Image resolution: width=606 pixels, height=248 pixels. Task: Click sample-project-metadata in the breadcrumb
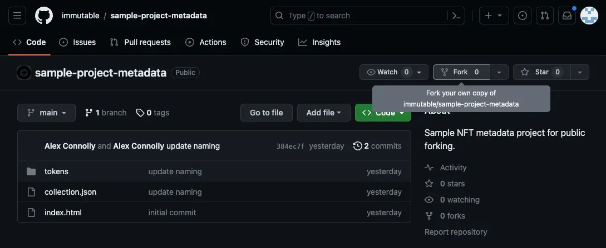pyautogui.click(x=159, y=16)
